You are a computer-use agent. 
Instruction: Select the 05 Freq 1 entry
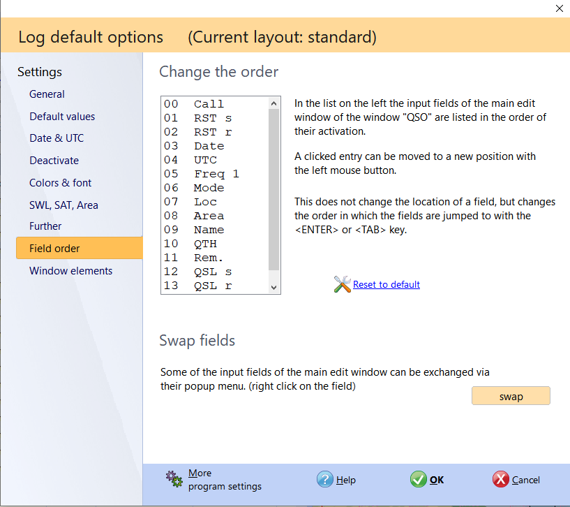[x=215, y=174]
